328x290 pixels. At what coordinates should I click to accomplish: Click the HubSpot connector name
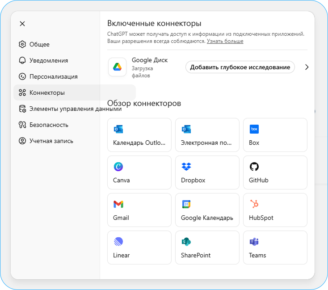click(261, 218)
